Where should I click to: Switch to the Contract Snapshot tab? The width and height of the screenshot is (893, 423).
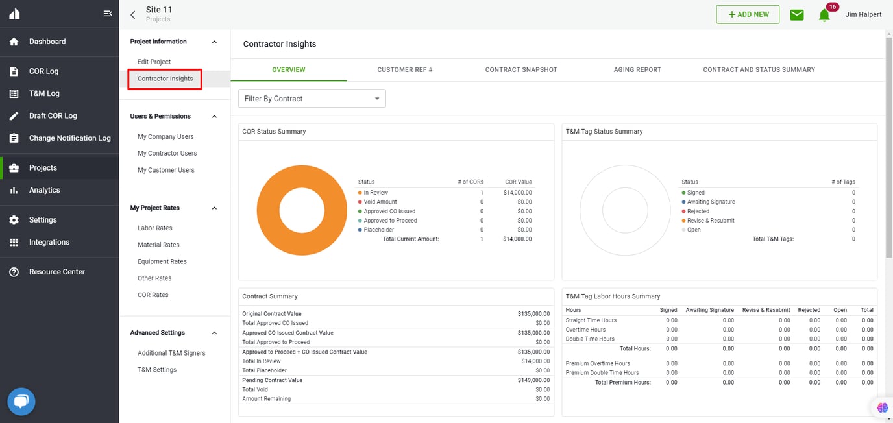pyautogui.click(x=521, y=69)
